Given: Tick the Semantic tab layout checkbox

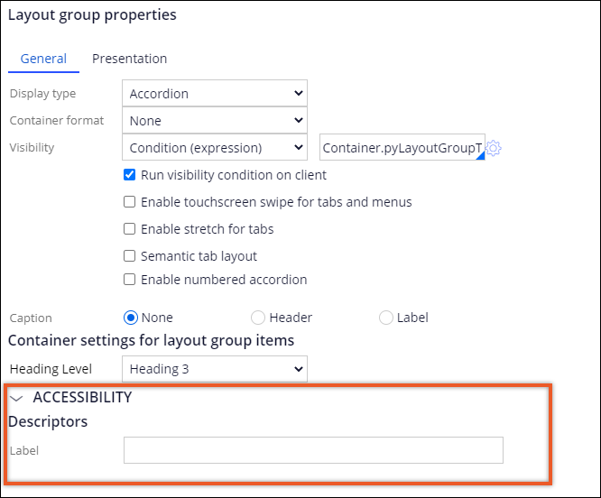Looking at the screenshot, I should [x=130, y=256].
